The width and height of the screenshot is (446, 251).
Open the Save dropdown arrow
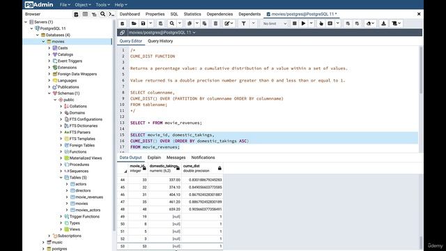click(x=151, y=24)
